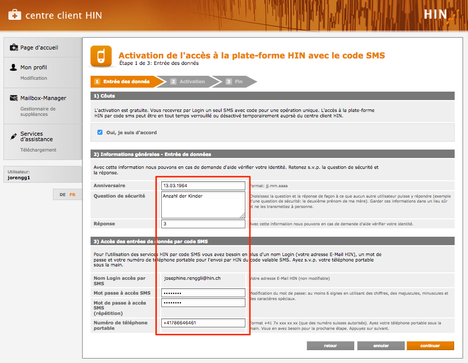Viewport: 468px width, 363px height.
Task: Click the username jorengg1
Action: (x=19, y=178)
